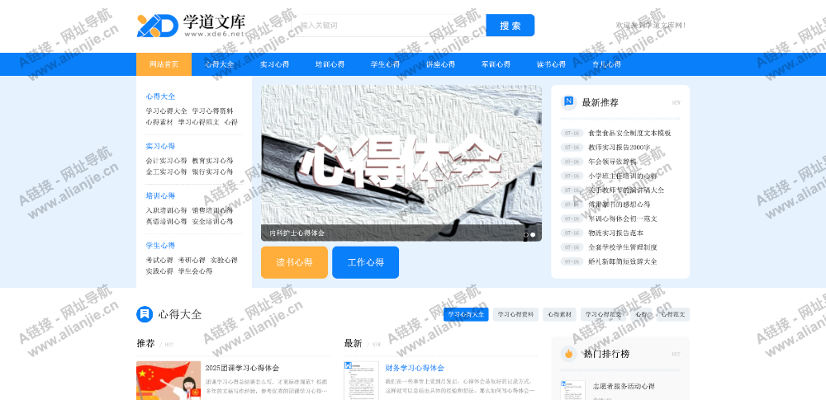Open article 小学班主任培训的心得
The height and width of the screenshot is (400, 826).
(x=623, y=176)
